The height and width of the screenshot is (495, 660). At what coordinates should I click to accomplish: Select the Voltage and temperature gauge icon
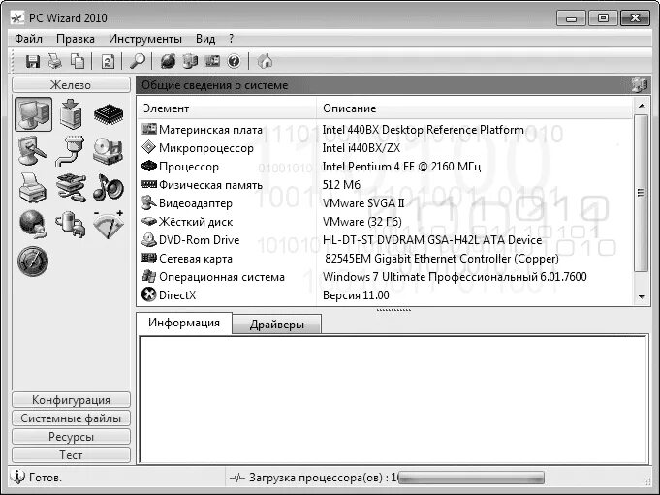[x=109, y=224]
